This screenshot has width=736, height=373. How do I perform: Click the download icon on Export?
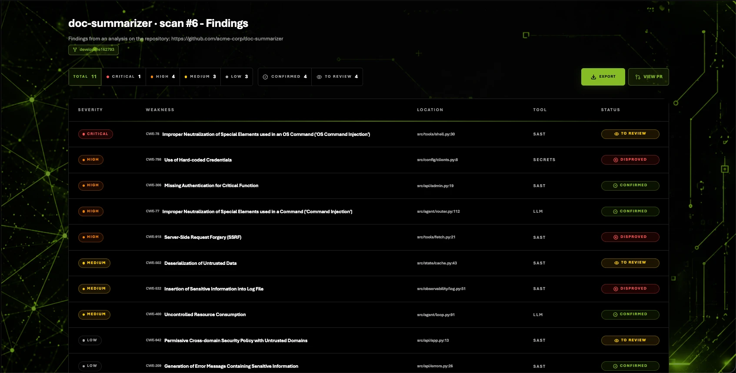click(593, 77)
